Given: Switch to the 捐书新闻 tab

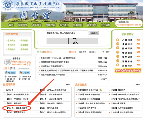Looking at the screenshot, I should click(82, 52).
